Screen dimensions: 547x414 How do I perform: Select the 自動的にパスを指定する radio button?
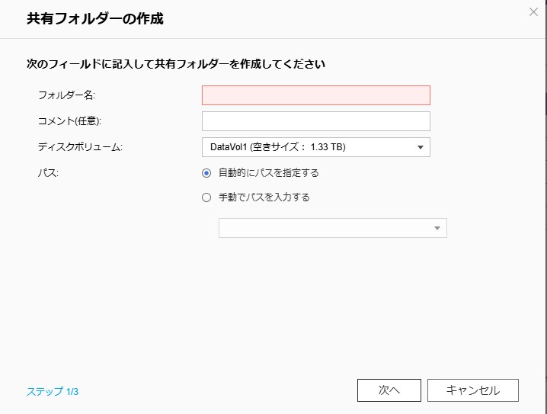[206, 173]
